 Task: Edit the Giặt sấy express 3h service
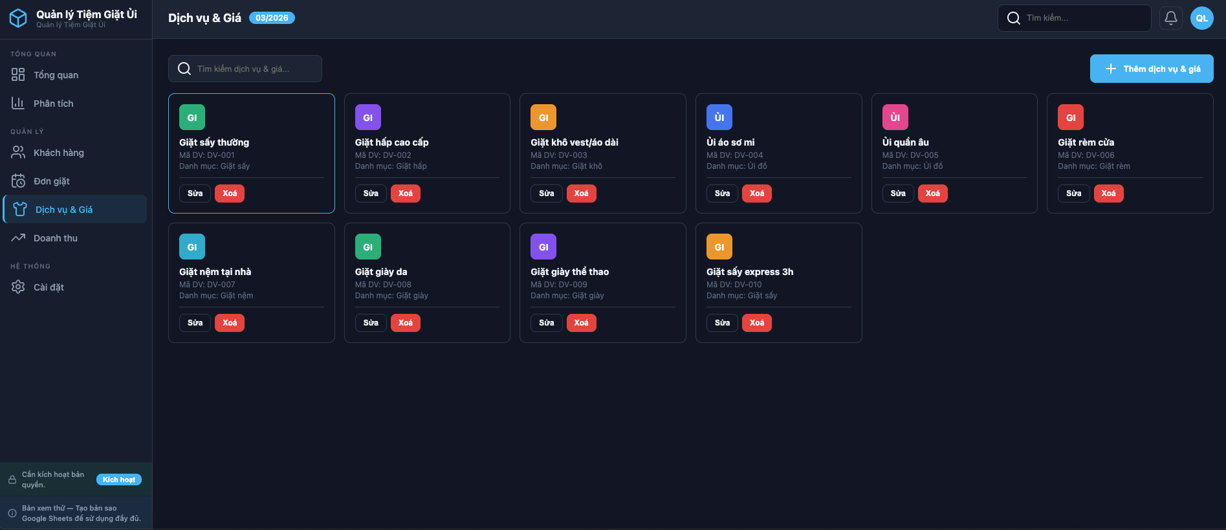coord(722,323)
